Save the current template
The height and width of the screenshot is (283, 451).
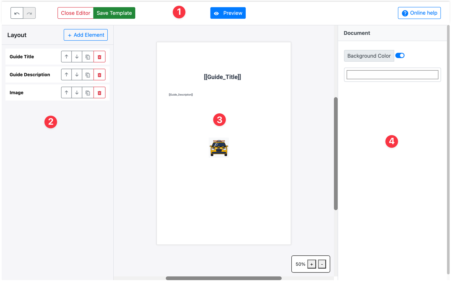click(x=114, y=13)
